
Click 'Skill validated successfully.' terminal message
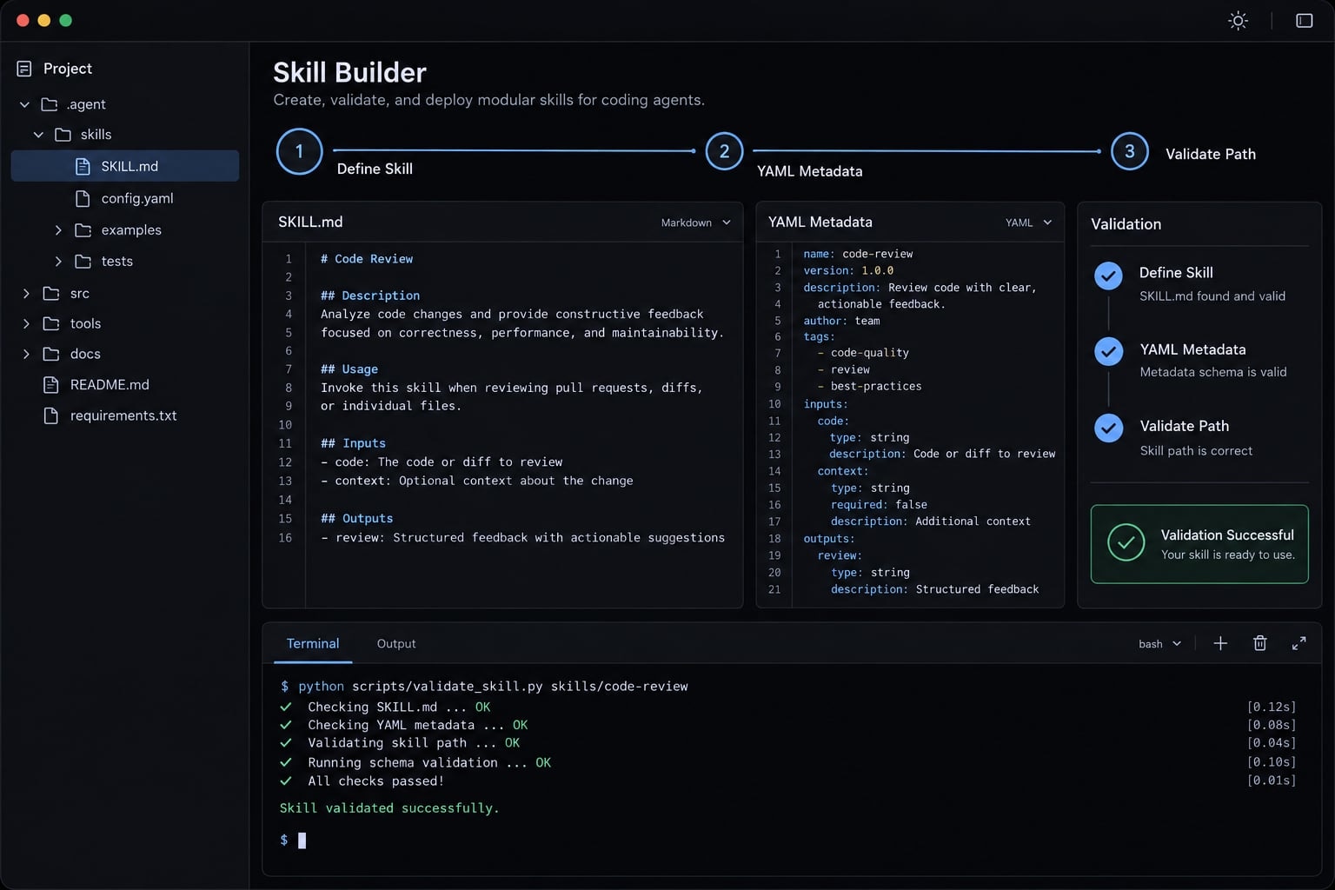[389, 808]
